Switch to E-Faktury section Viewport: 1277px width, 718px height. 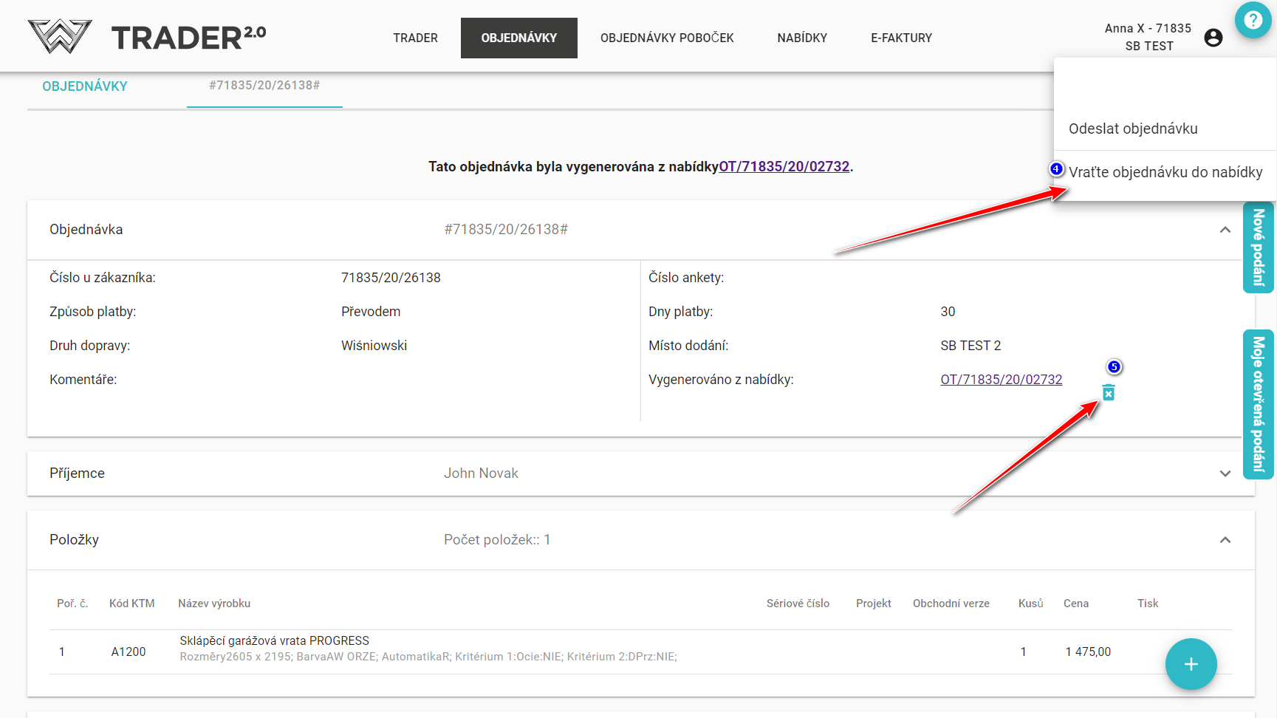[x=900, y=38]
